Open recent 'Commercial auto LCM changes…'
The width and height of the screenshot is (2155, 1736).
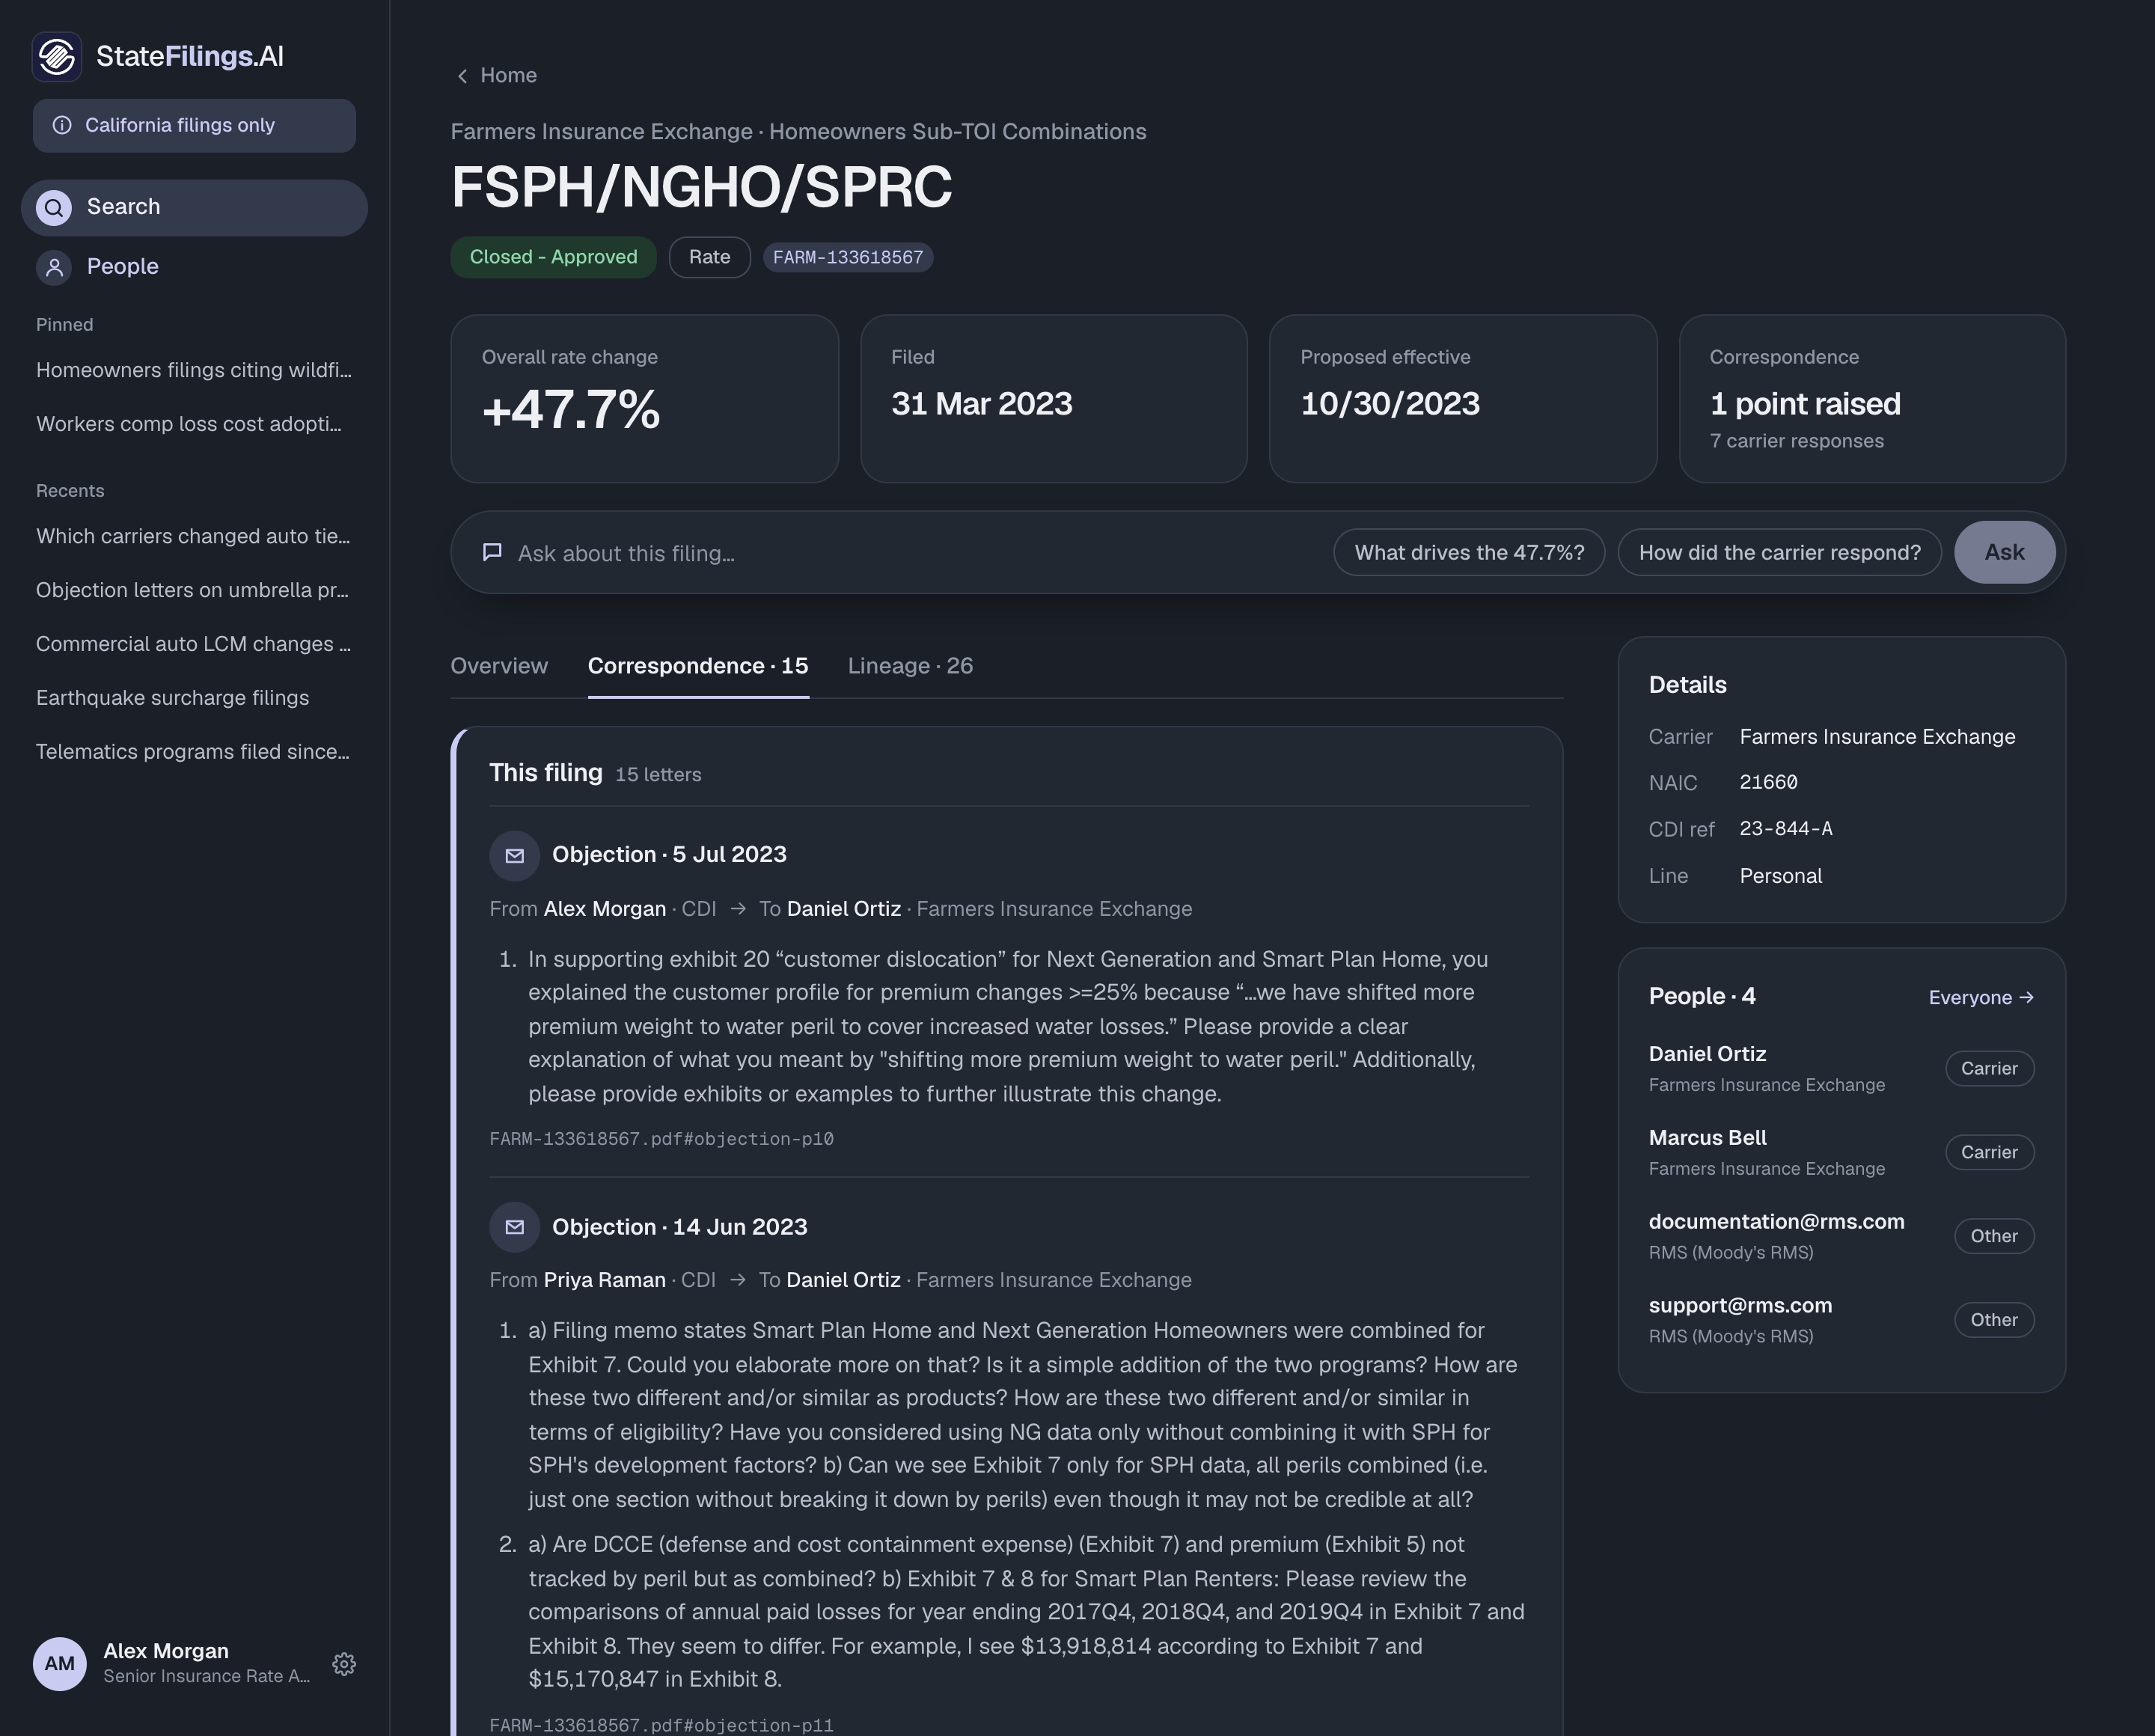coord(194,644)
